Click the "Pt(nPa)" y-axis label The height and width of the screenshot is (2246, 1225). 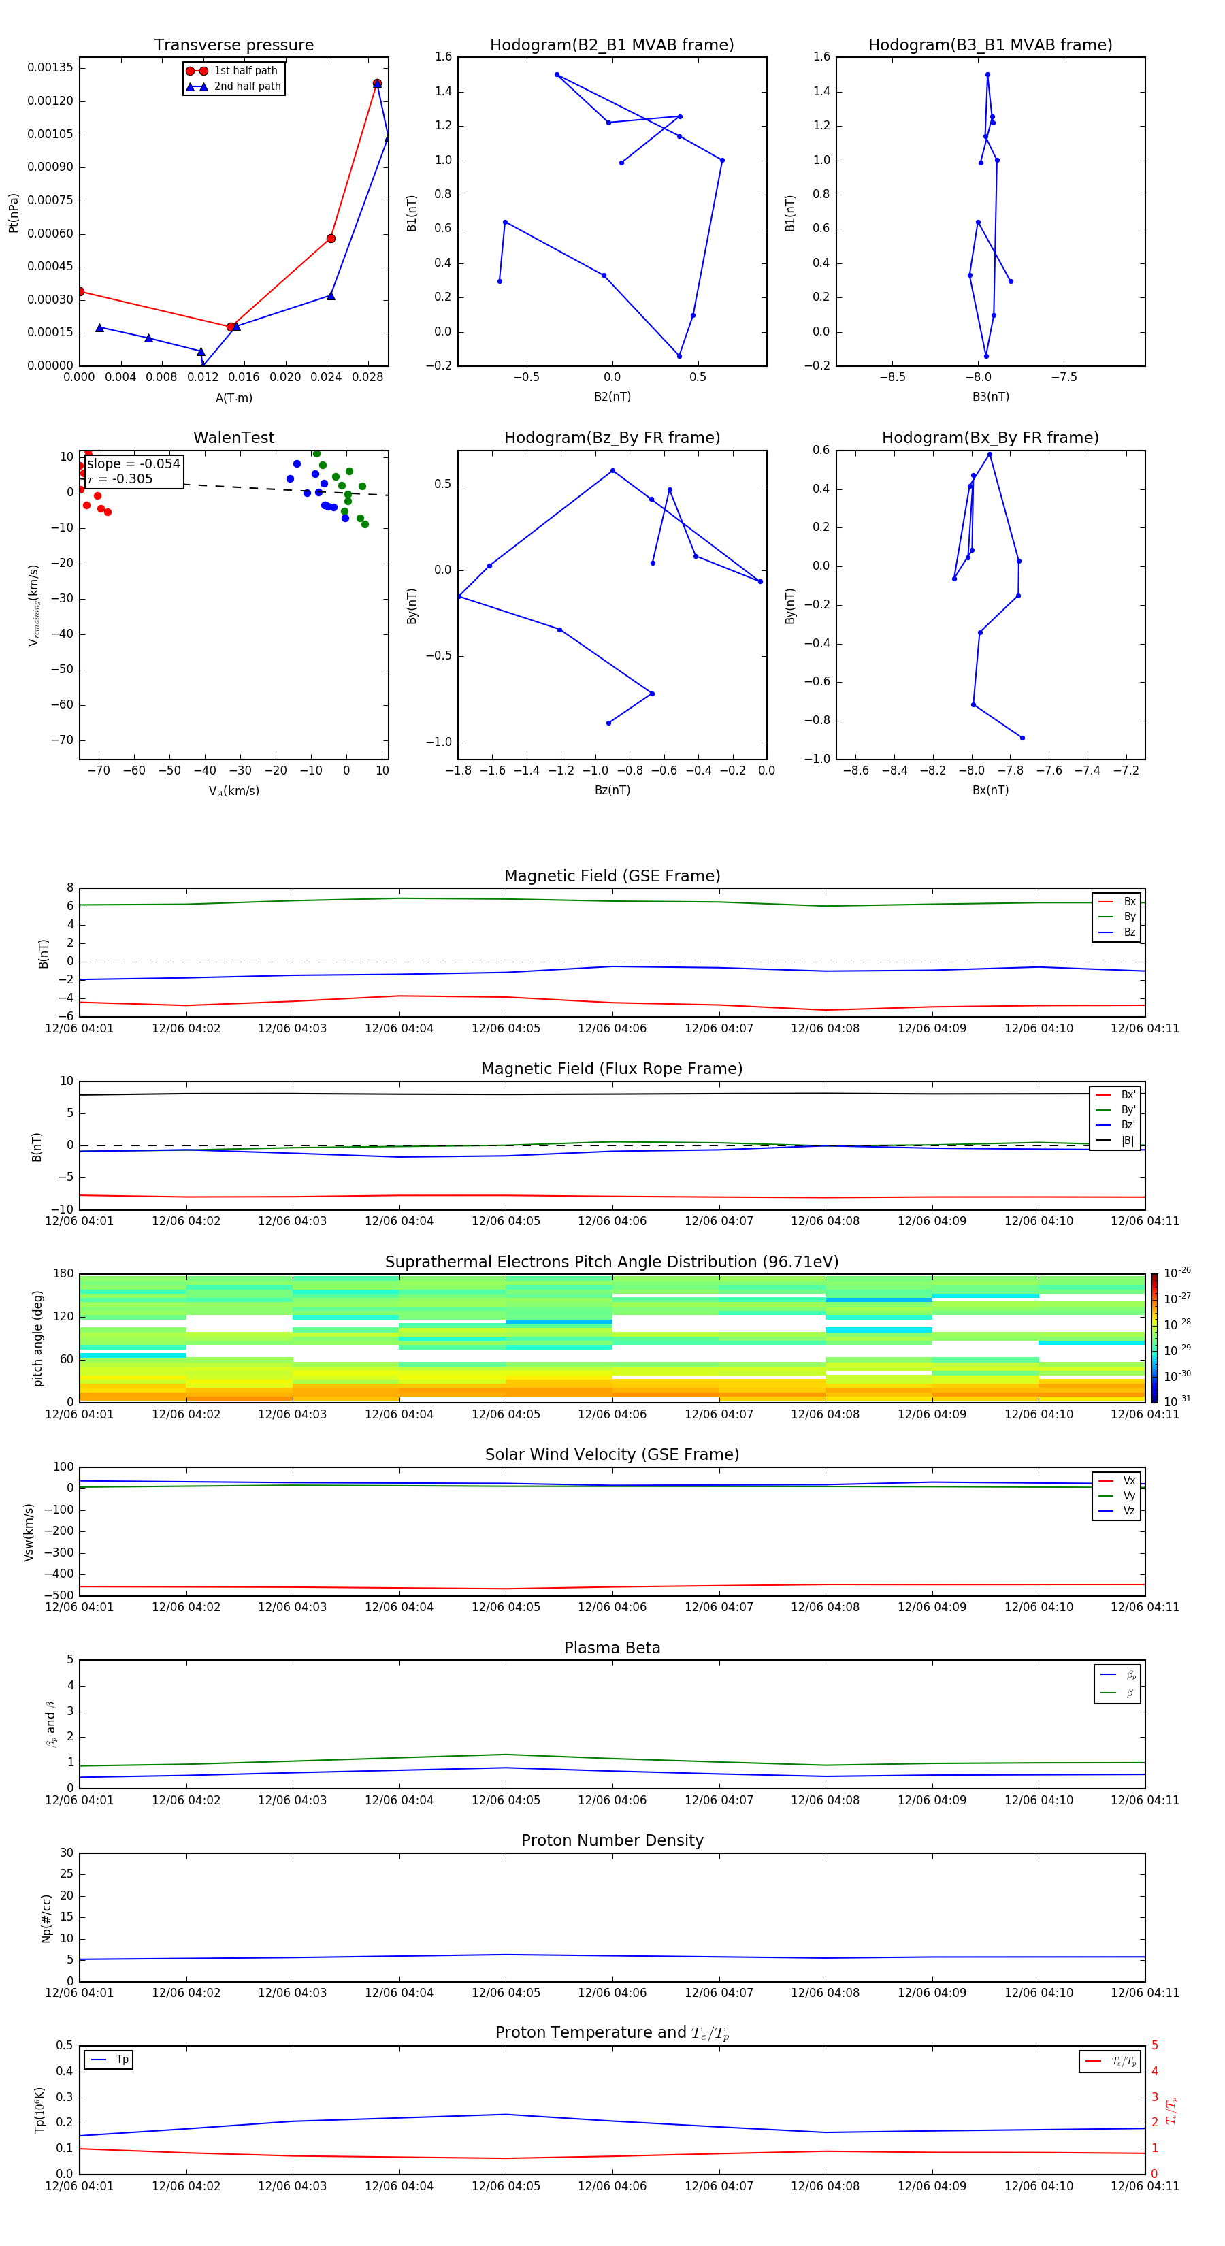(x=13, y=213)
